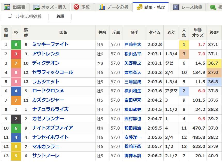Click the 結果・払戻 coins icon

(x=139, y=7)
